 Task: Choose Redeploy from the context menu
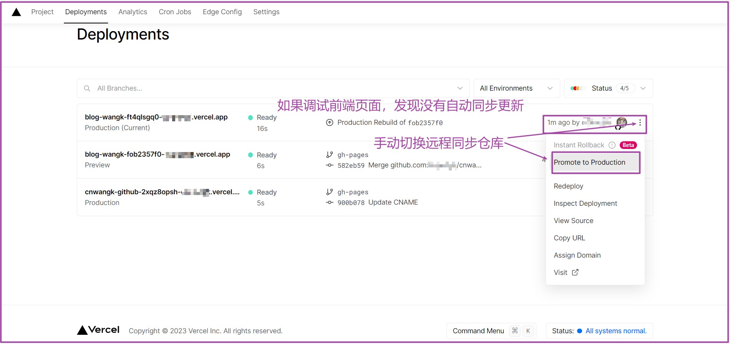point(568,186)
